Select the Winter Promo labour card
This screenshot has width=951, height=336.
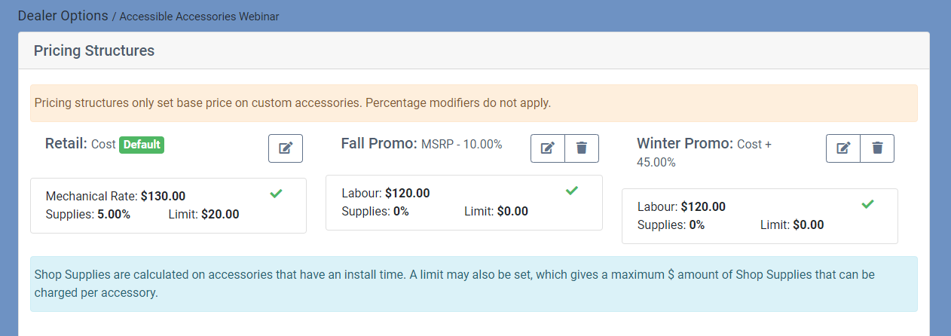click(x=760, y=216)
